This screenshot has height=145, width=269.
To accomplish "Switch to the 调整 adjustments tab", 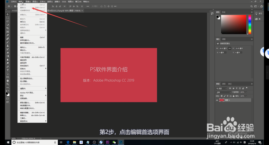I will click(224, 39).
